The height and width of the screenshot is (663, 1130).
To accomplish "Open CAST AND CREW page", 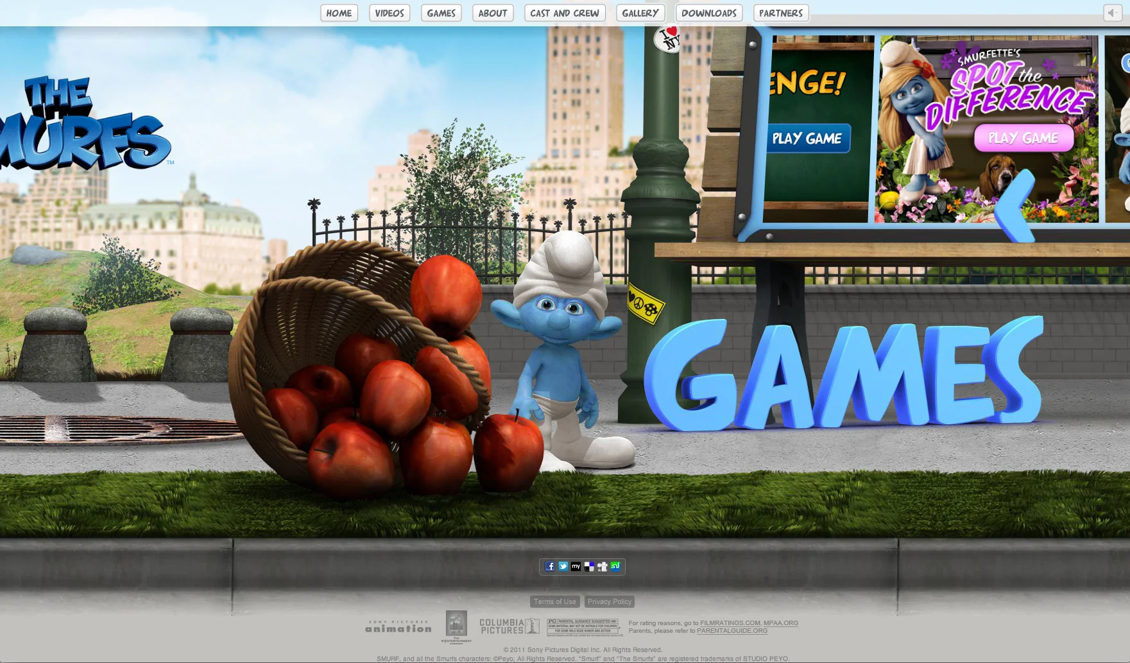I will pyautogui.click(x=565, y=13).
